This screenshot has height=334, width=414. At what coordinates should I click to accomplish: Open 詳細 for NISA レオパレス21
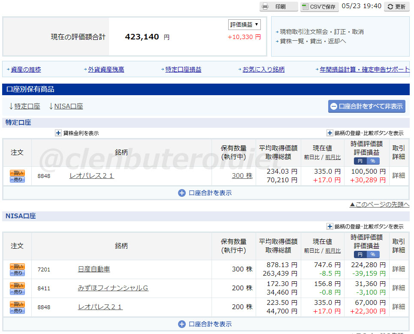point(399,307)
